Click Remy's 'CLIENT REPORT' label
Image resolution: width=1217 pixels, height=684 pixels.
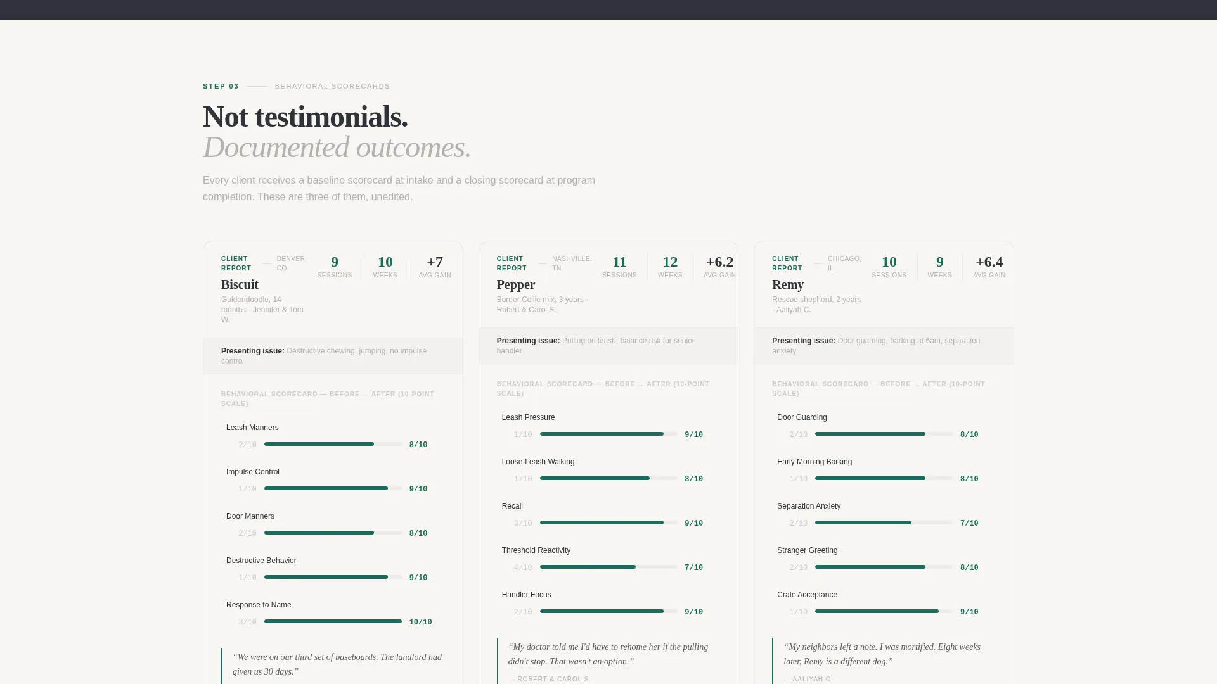[787, 263]
